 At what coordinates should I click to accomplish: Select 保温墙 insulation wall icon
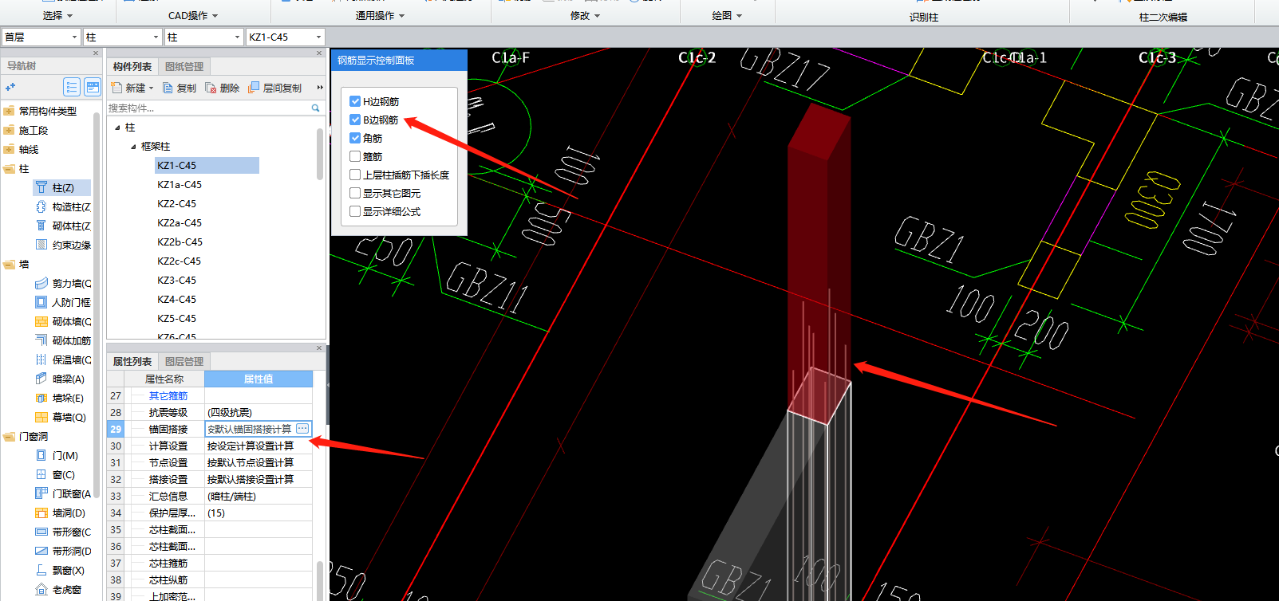(41, 359)
